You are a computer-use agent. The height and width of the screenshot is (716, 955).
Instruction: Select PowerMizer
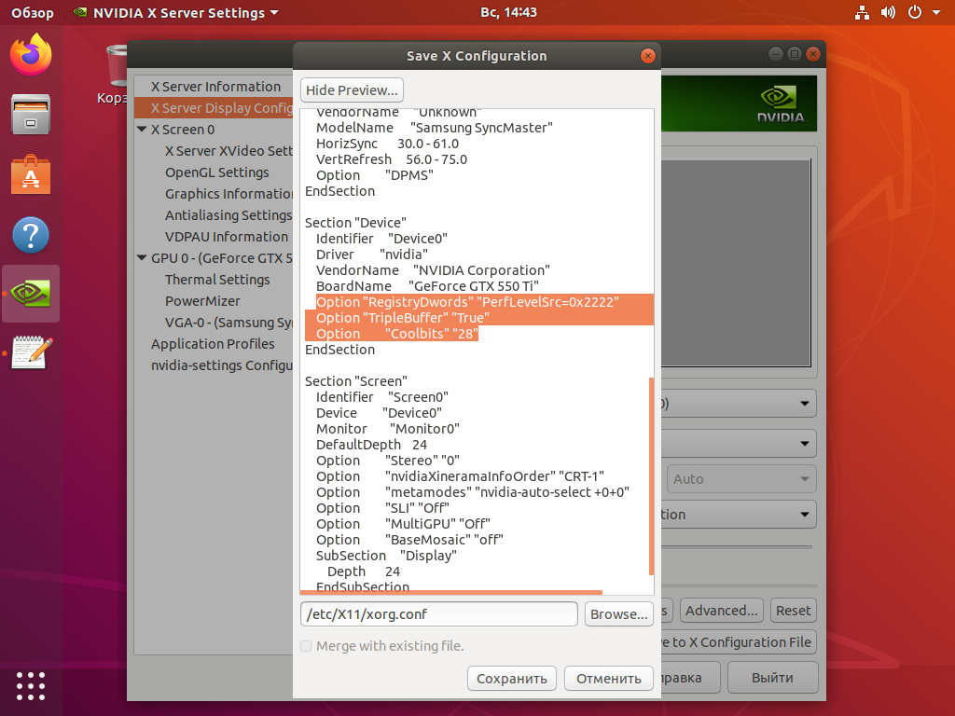coord(202,301)
